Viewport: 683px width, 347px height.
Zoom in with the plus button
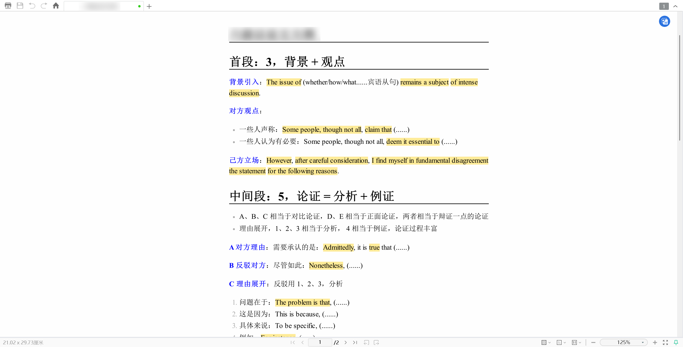coord(655,342)
